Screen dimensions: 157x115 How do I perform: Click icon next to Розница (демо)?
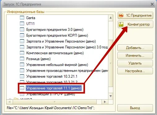coord(22,59)
